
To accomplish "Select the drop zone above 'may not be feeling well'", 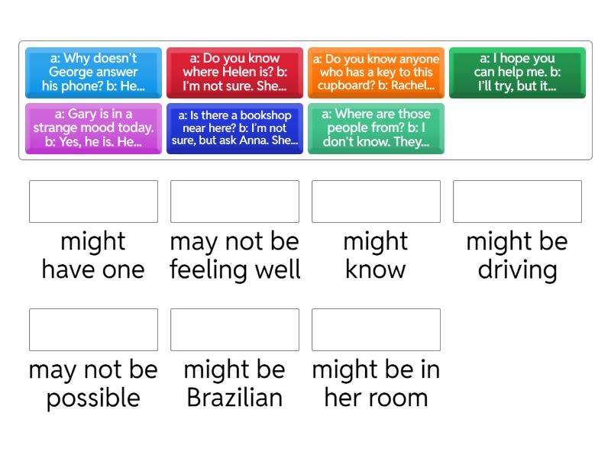I will pos(234,202).
